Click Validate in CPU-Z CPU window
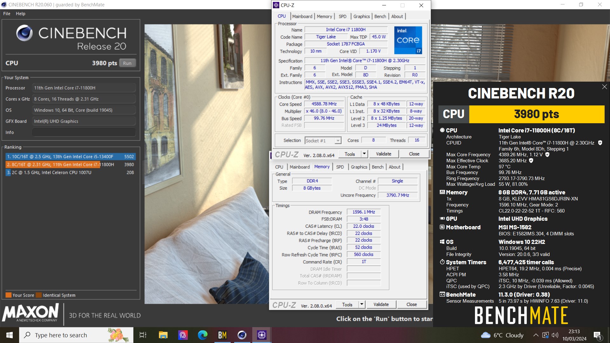 tap(383, 154)
